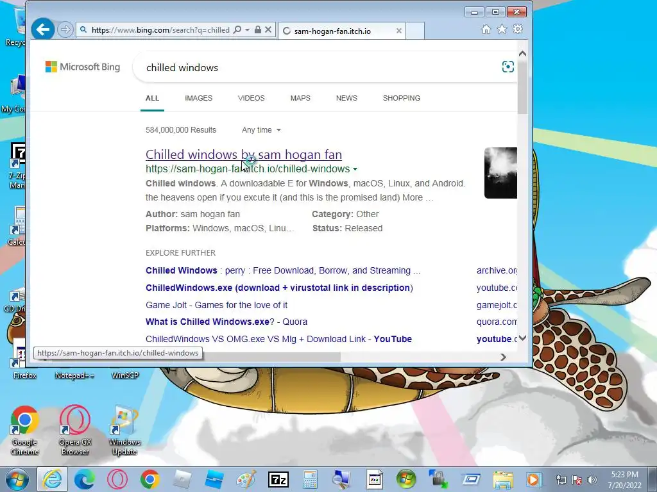Open Paint from the taskbar
The image size is (657, 492).
tap(246, 479)
